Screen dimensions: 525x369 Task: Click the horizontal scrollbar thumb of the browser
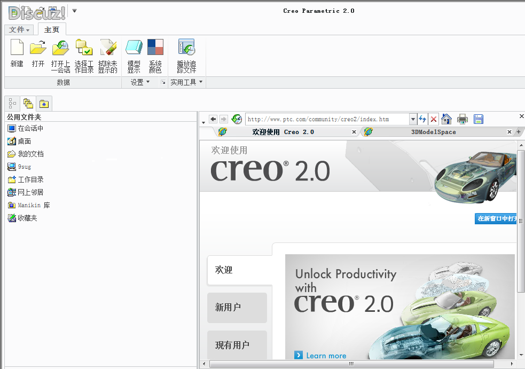351,364
